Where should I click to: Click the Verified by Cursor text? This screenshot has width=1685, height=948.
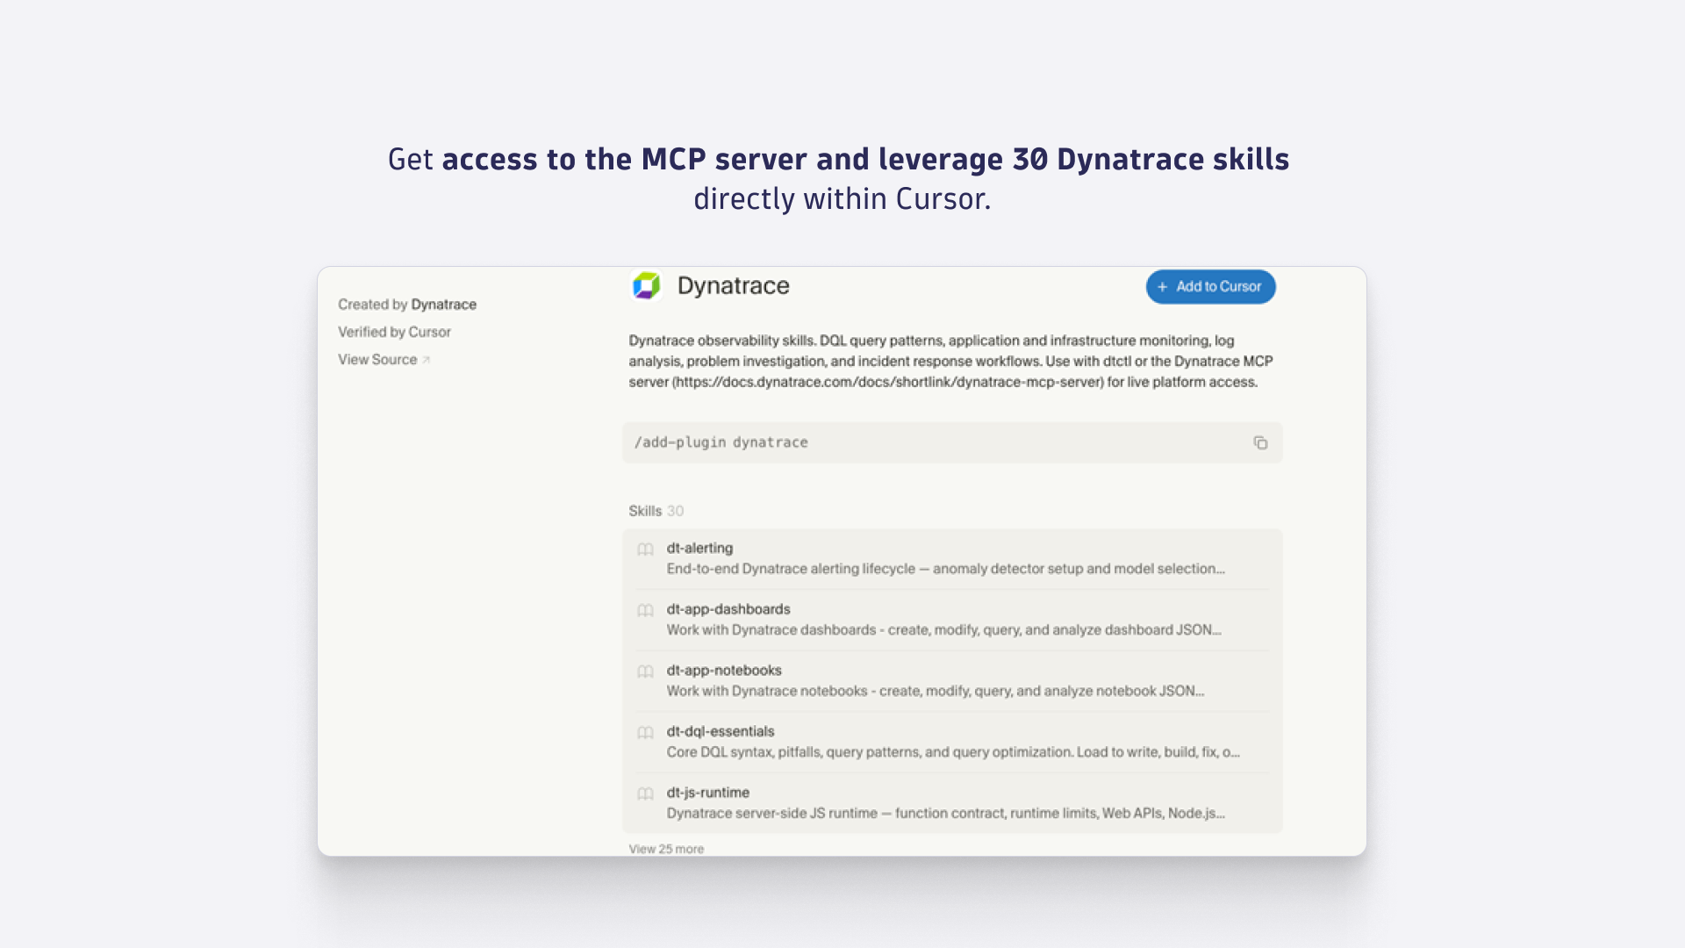tap(394, 332)
